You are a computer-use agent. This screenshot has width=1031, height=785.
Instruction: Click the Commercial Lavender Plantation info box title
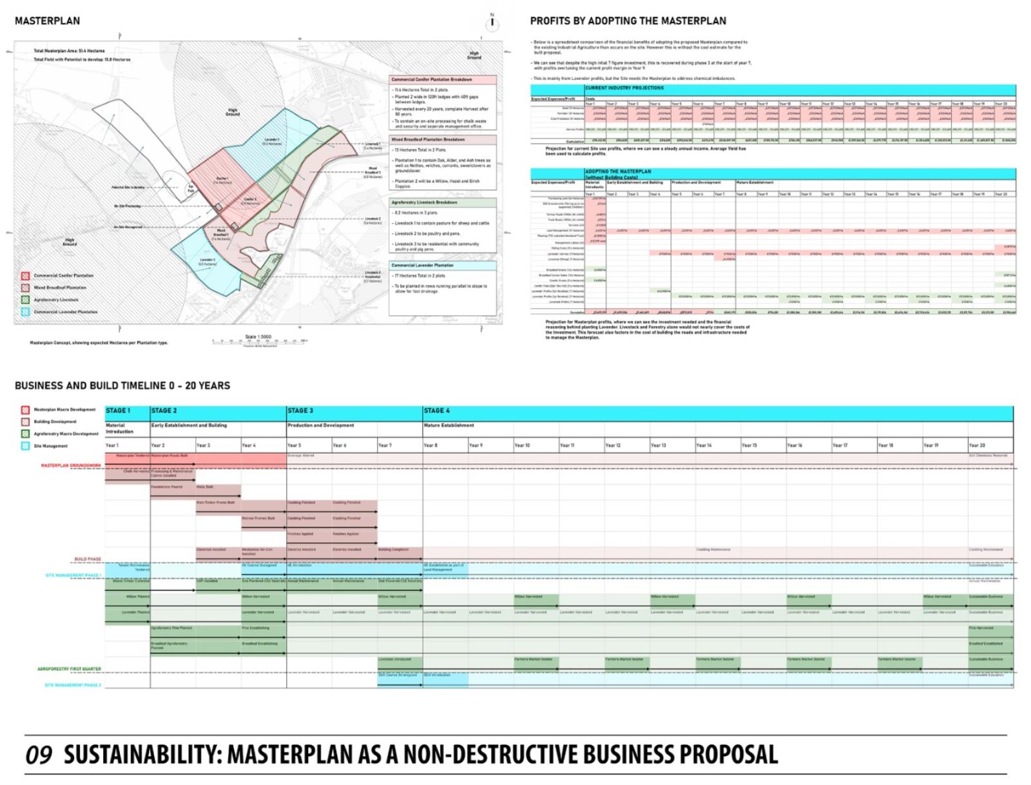[x=443, y=266]
